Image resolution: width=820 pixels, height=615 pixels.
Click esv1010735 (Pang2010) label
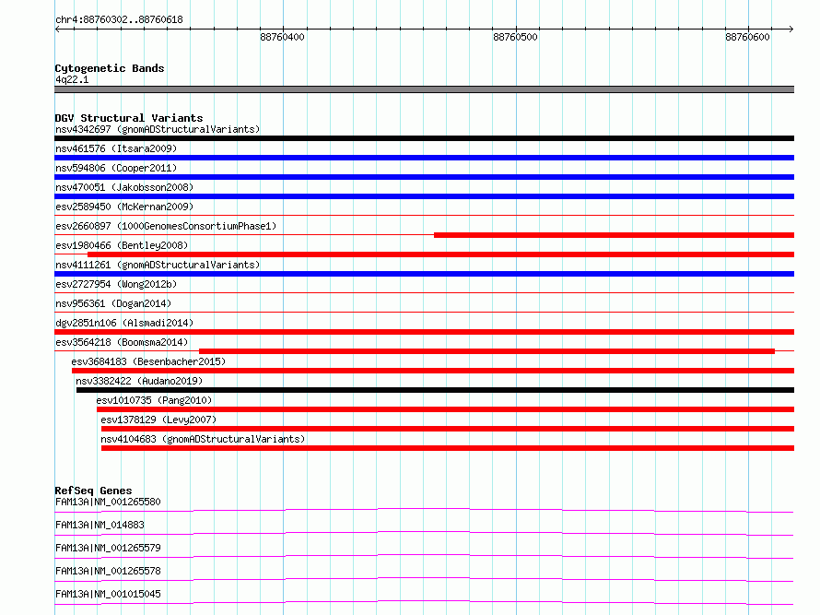pos(154,400)
